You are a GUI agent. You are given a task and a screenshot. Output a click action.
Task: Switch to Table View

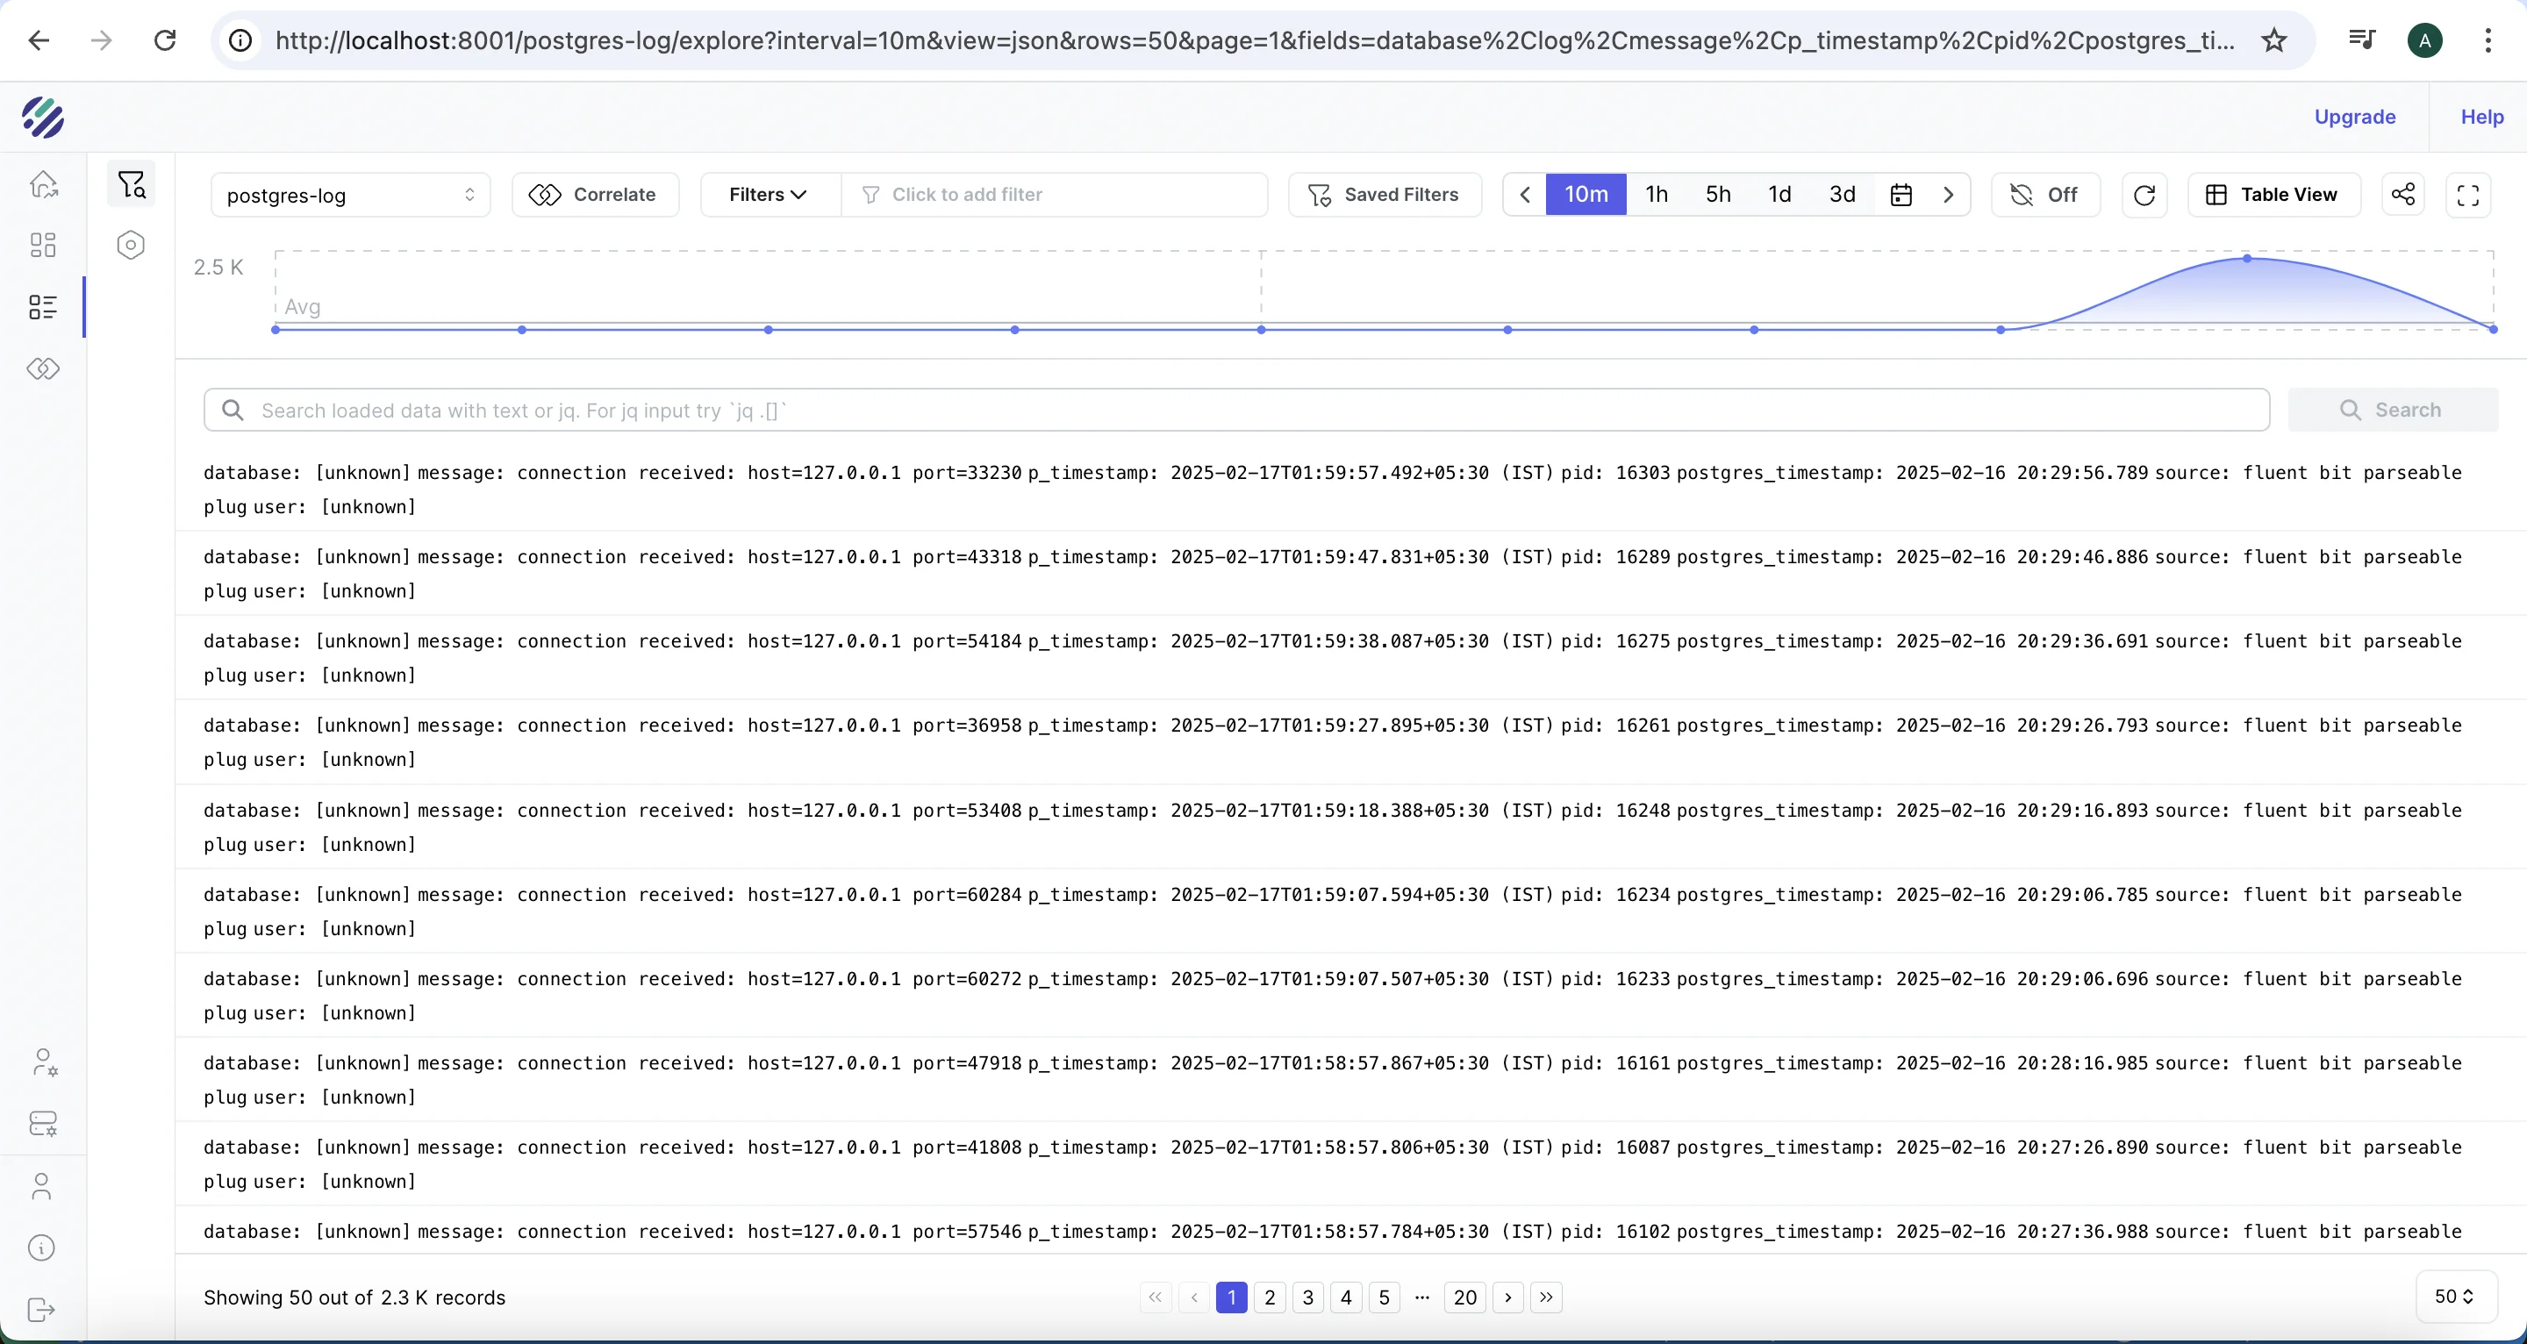[x=2274, y=194]
